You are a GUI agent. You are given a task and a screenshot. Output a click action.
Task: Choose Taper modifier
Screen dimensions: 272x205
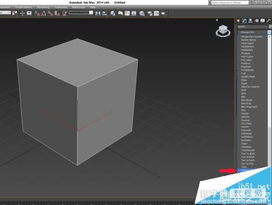[244, 143]
